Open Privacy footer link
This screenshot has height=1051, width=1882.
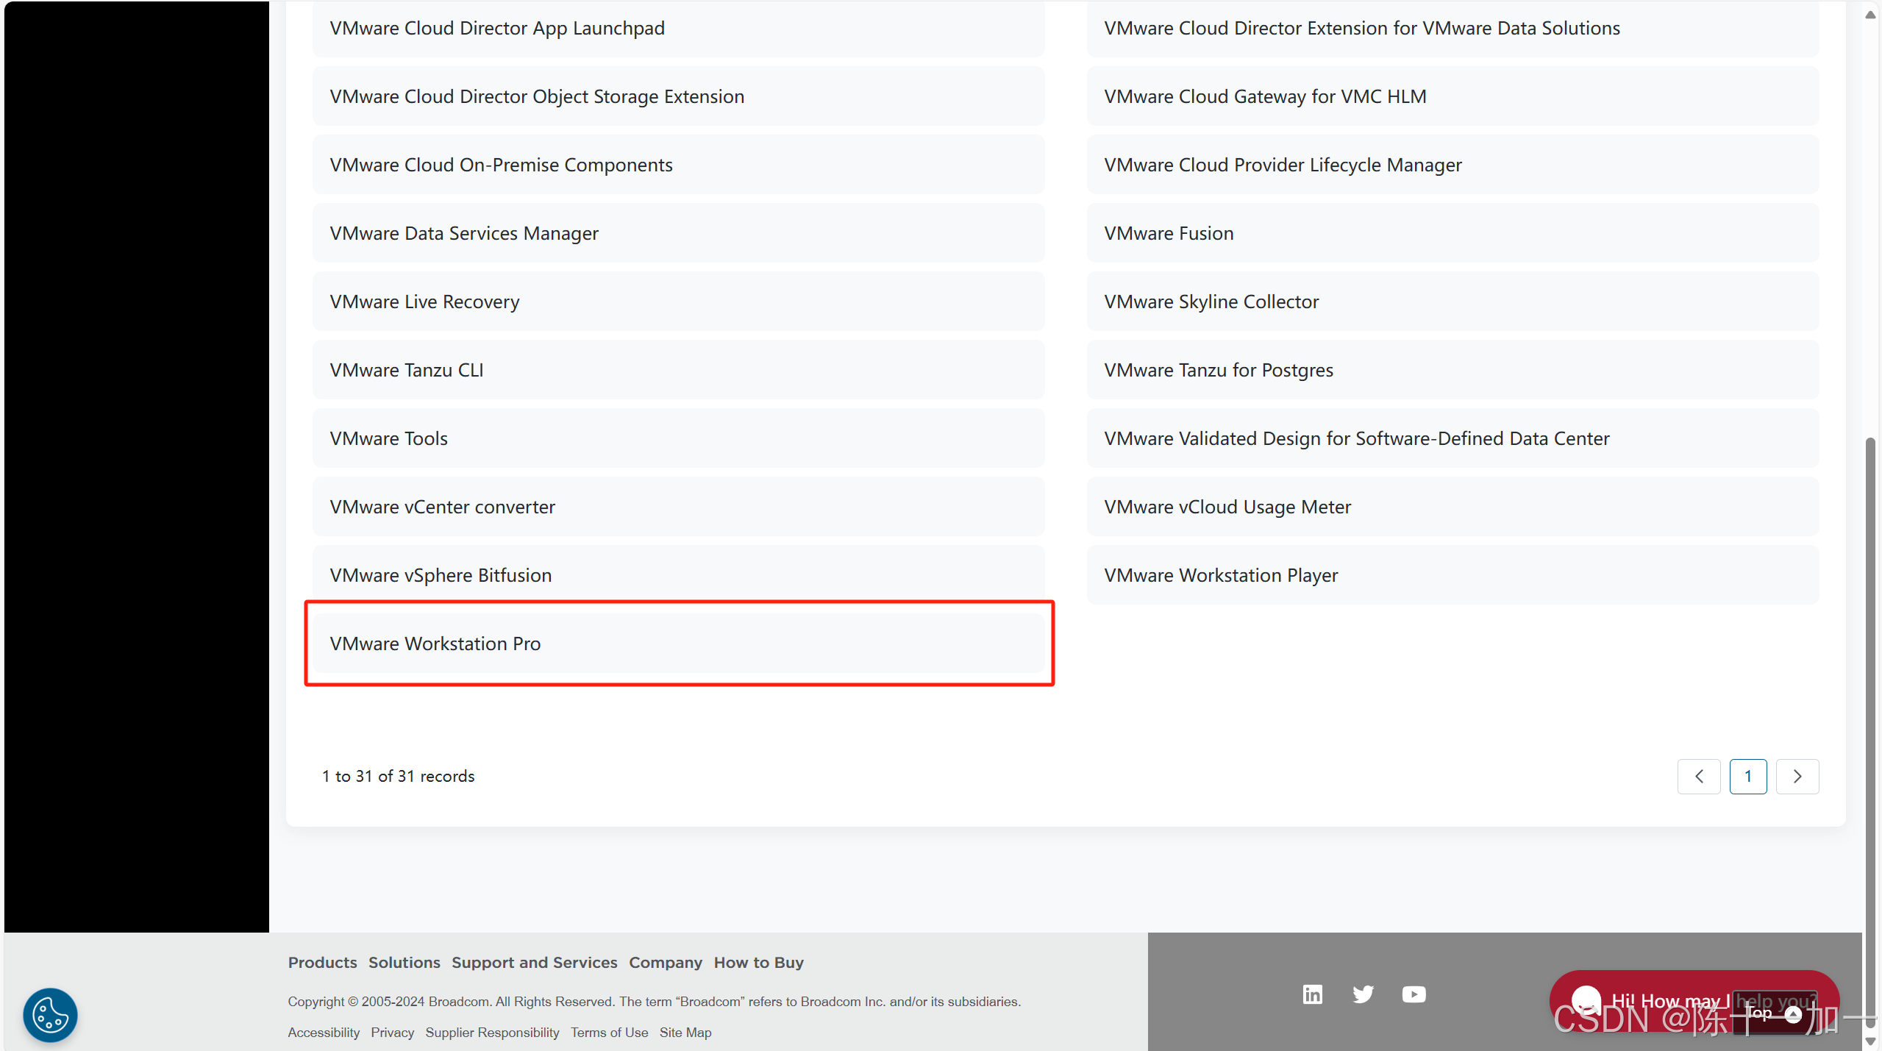pyautogui.click(x=392, y=1032)
